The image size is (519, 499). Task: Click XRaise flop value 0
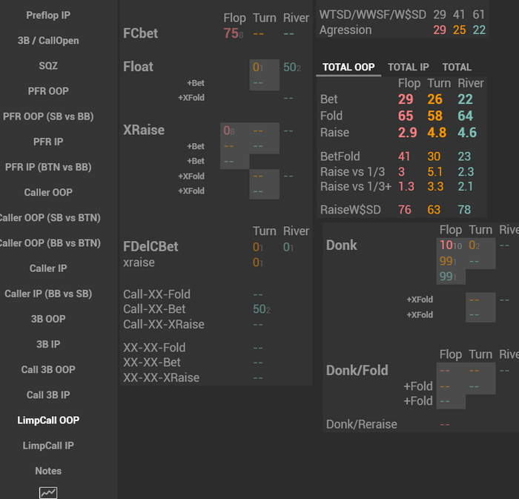tap(226, 130)
